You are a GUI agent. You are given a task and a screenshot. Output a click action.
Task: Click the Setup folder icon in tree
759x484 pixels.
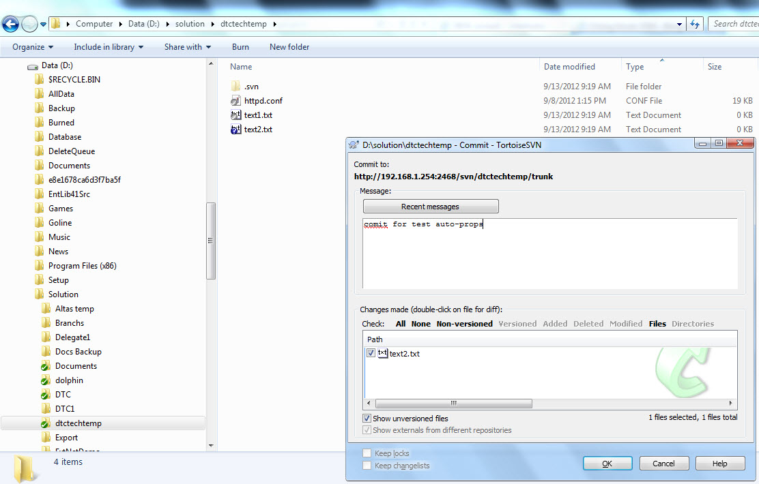pyautogui.click(x=40, y=280)
